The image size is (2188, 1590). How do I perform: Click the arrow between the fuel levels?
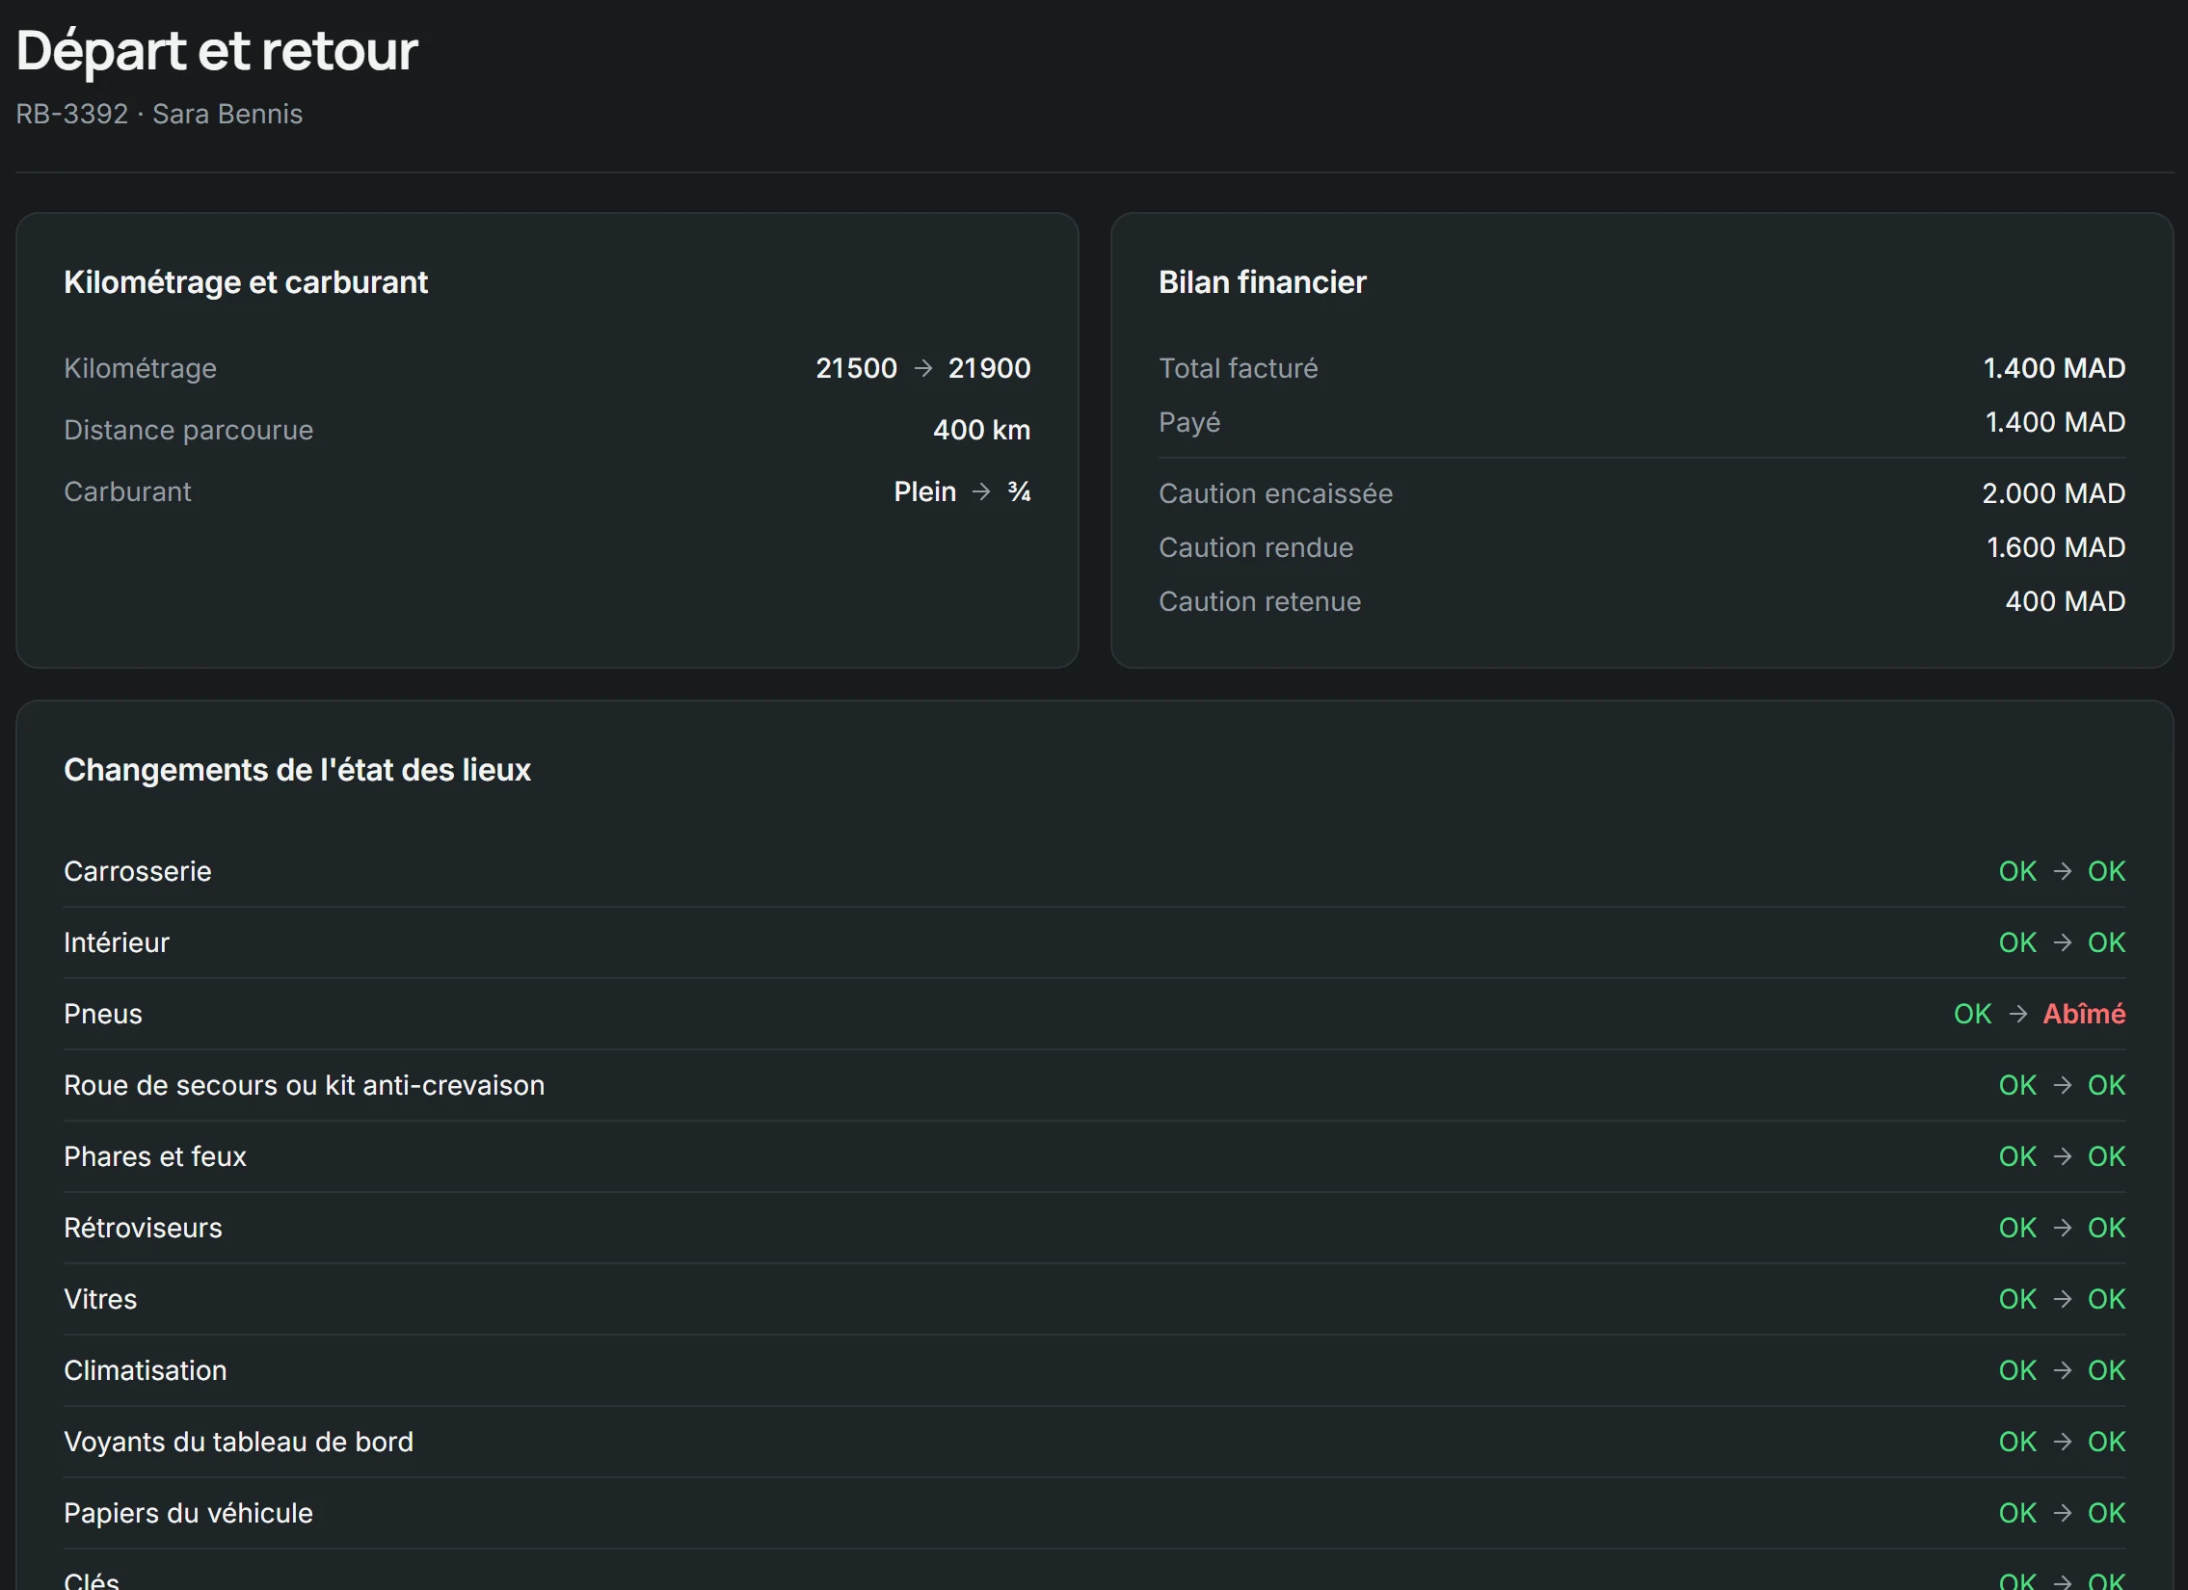pos(981,491)
